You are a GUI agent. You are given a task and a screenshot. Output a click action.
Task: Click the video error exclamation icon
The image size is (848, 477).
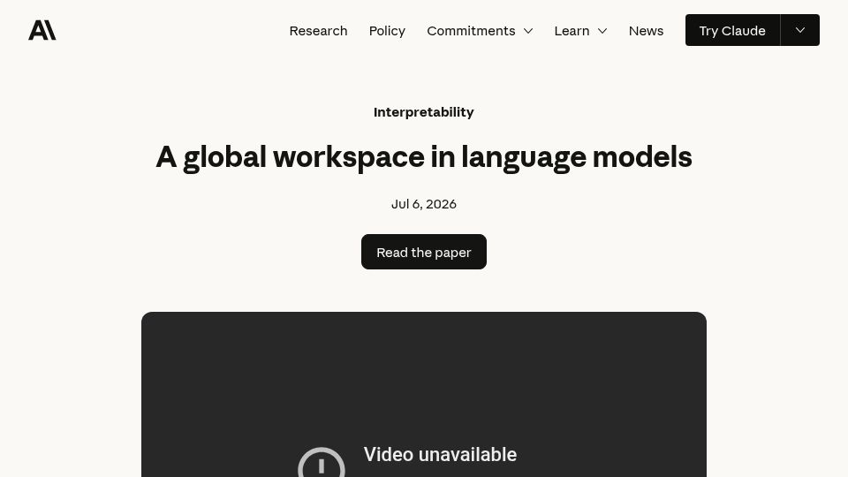pos(322,464)
